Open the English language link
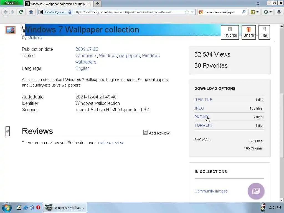 click(82, 69)
